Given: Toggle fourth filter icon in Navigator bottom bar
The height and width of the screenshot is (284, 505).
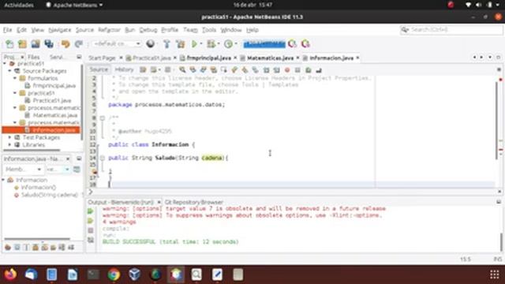Looking at the screenshot, I should click(36, 247).
